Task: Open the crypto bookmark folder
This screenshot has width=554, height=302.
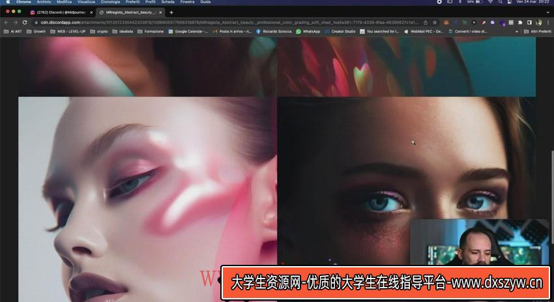Action: [x=99, y=31]
